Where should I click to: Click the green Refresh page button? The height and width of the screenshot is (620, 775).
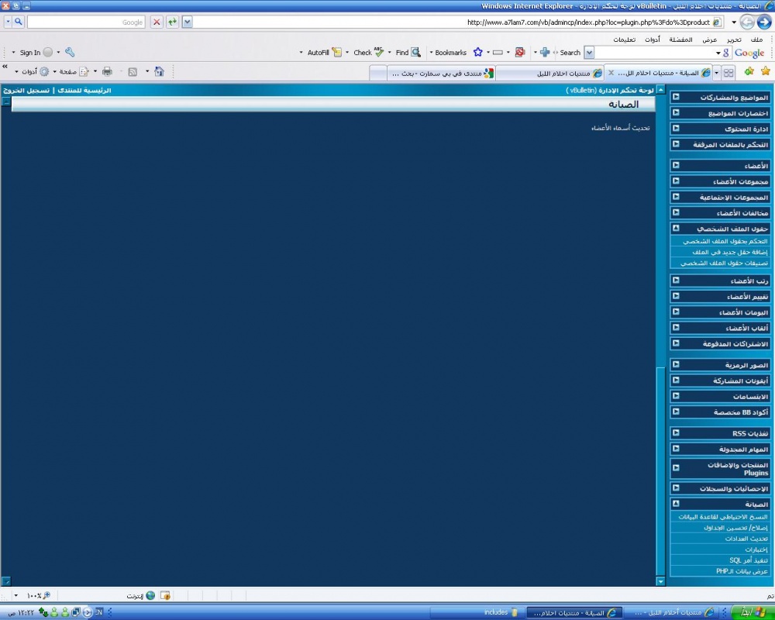pyautogui.click(x=172, y=22)
